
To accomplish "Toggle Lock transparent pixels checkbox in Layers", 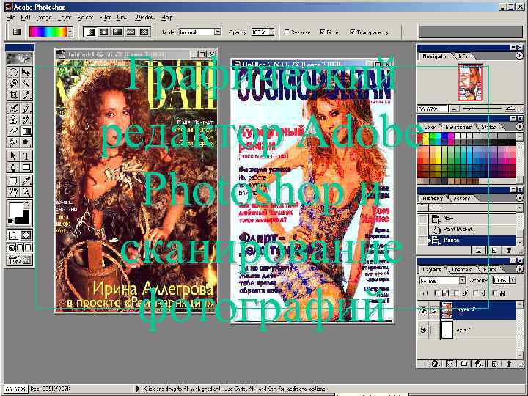I will click(437, 293).
